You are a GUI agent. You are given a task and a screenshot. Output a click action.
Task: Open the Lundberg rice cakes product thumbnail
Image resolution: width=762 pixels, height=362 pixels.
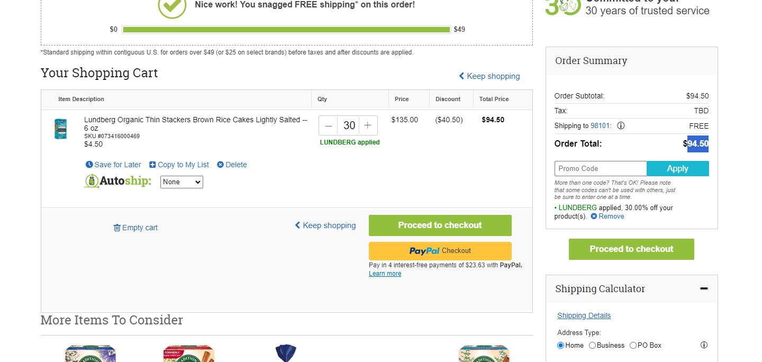pos(61,129)
